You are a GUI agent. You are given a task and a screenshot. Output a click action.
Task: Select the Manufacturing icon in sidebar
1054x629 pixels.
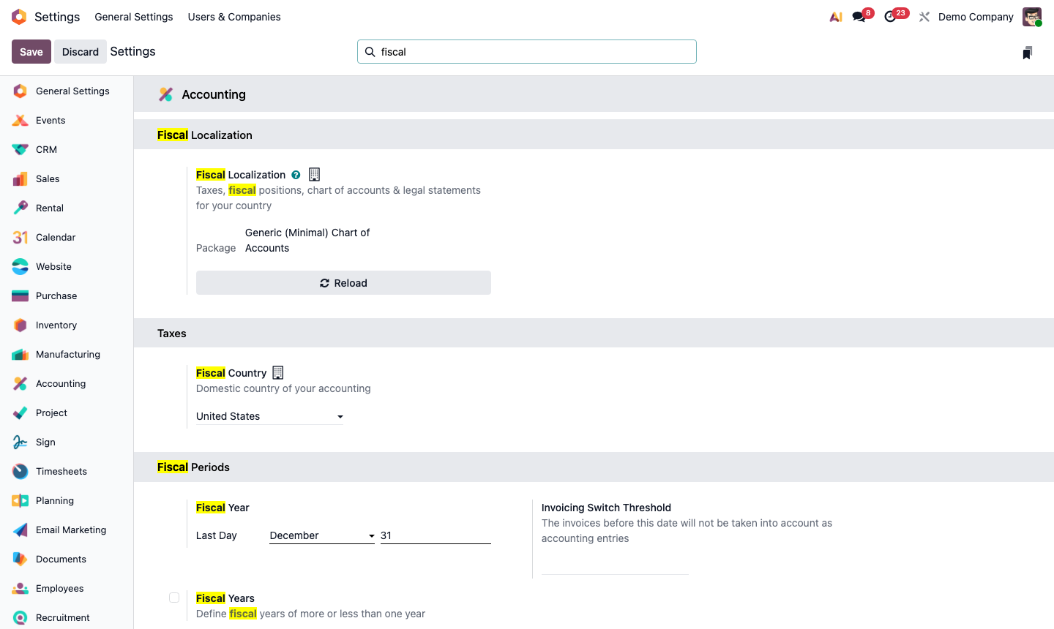coord(19,354)
